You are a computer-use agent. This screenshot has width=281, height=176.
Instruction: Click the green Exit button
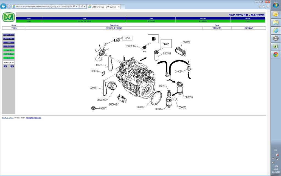pos(9,58)
